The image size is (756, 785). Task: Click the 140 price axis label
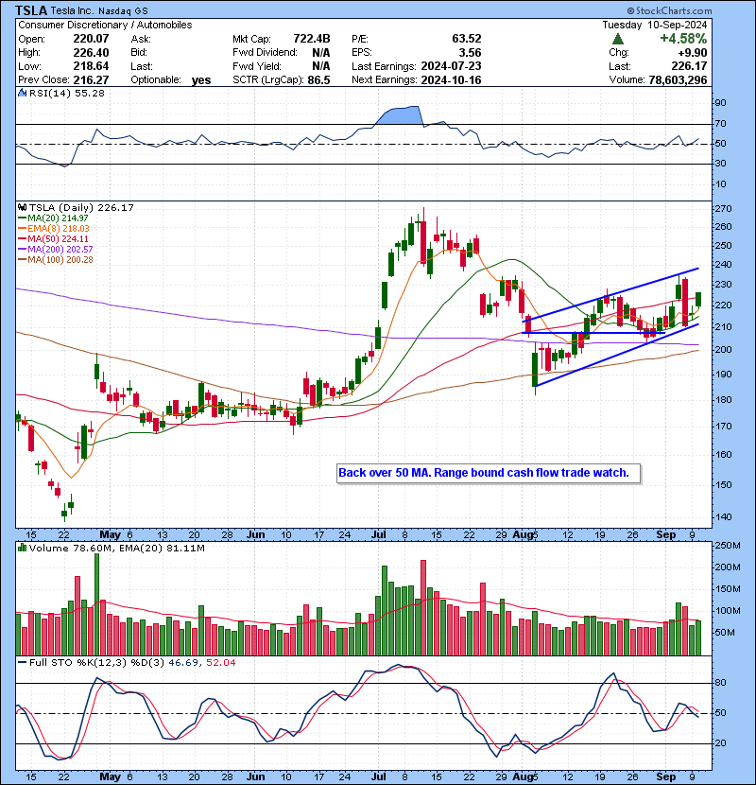coord(724,516)
